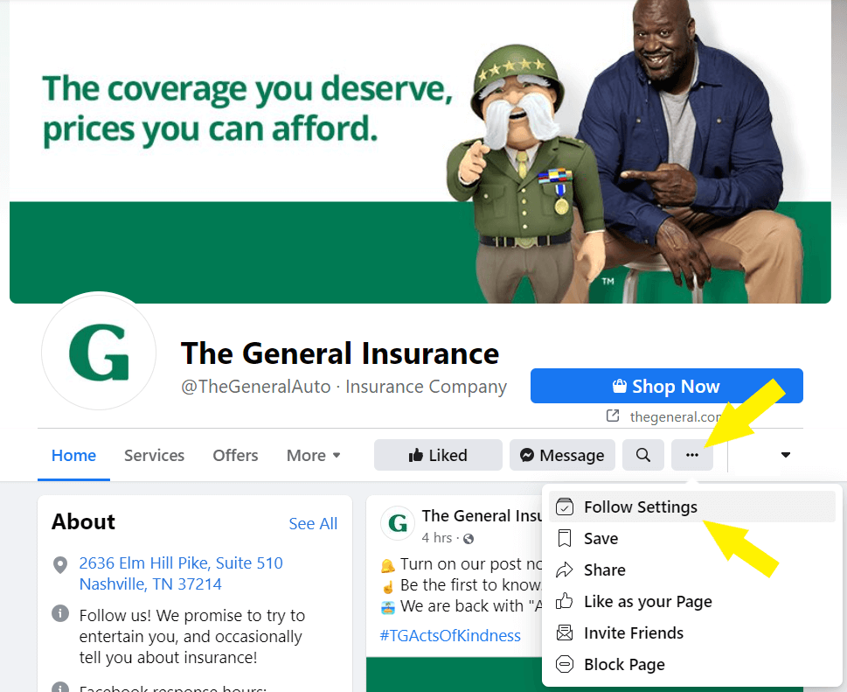Open the Offers tab
This screenshot has height=692, width=847.
point(235,455)
